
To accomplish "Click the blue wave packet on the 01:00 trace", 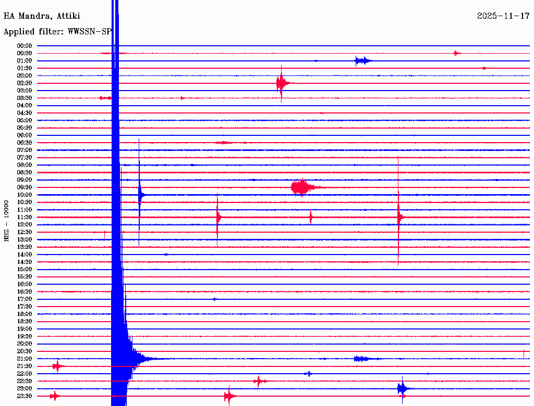I will [x=363, y=61].
